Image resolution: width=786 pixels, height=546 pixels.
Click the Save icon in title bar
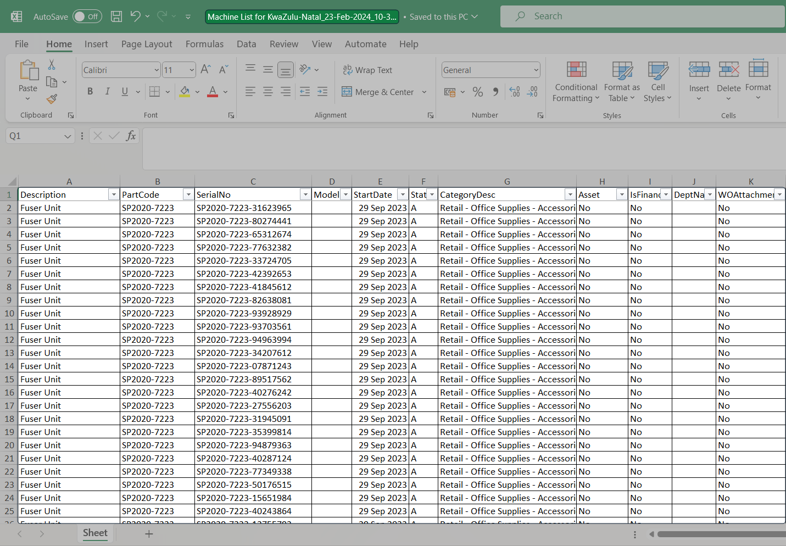pos(116,16)
